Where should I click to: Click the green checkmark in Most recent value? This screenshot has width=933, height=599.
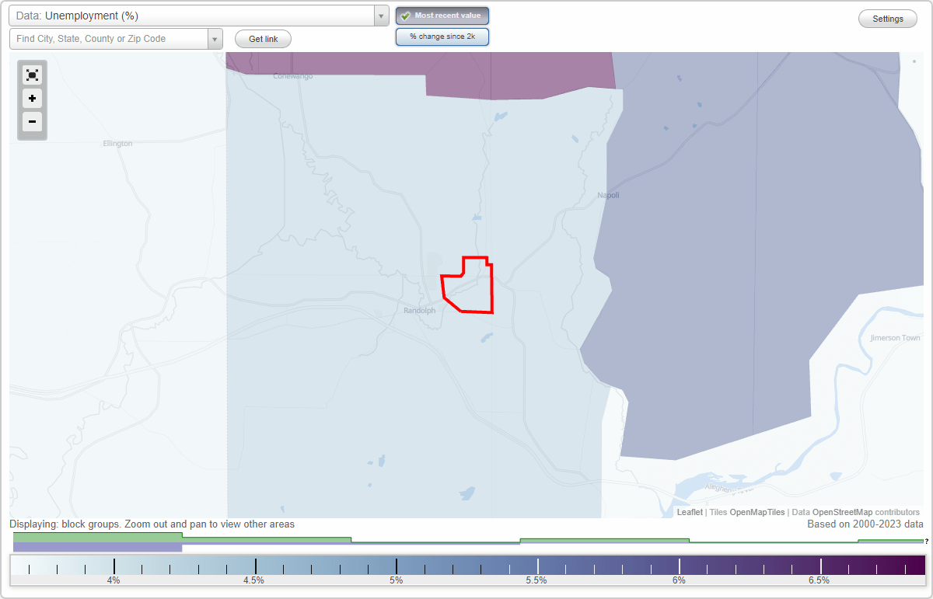(405, 16)
